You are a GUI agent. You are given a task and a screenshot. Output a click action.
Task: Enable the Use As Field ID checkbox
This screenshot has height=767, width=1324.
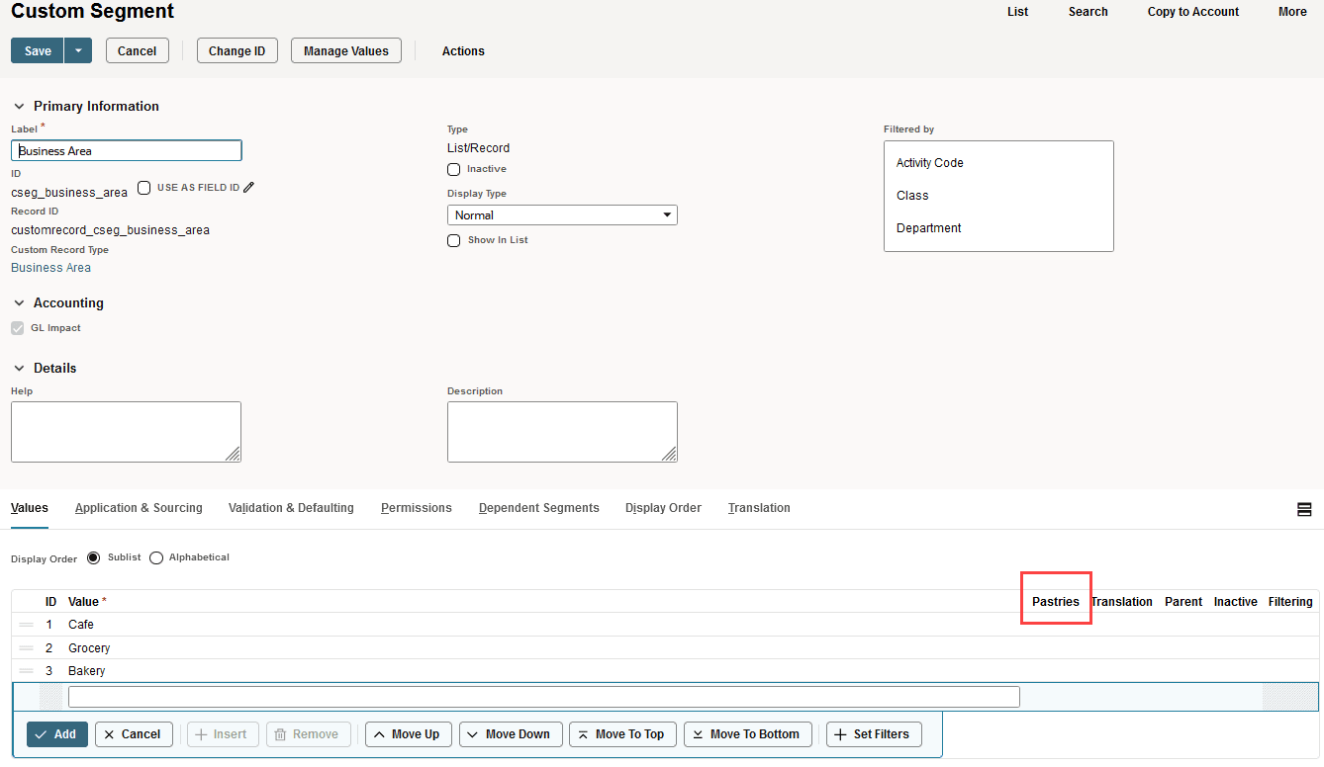[x=143, y=187]
